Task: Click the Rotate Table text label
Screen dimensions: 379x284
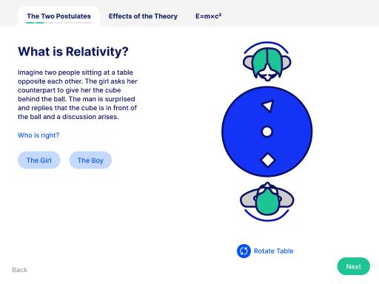Action: (x=274, y=251)
